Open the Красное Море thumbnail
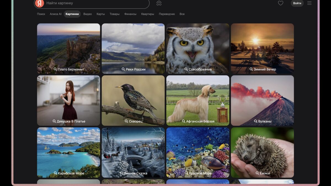Viewport: 331px width, 186px height. (x=198, y=152)
